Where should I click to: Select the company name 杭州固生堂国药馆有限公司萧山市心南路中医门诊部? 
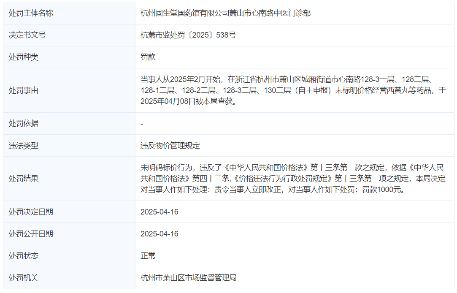(x=226, y=13)
